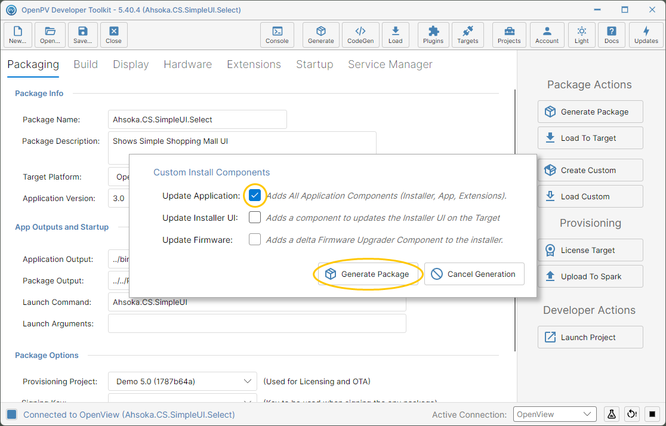Go to the Startup tab
Screen dimensions: 666x426
(x=314, y=64)
